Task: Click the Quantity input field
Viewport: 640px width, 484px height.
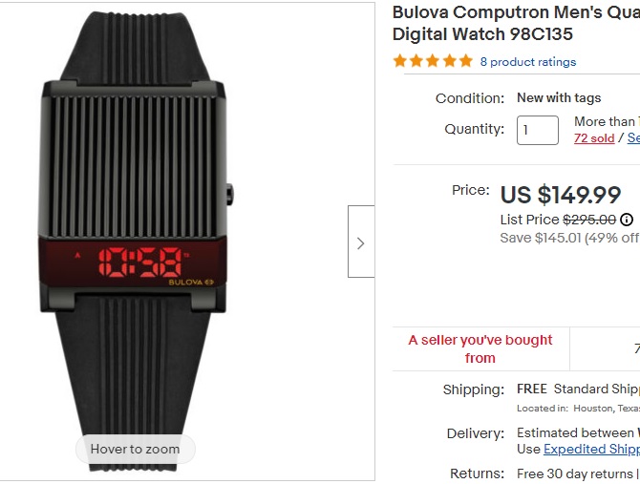Action: click(x=537, y=130)
